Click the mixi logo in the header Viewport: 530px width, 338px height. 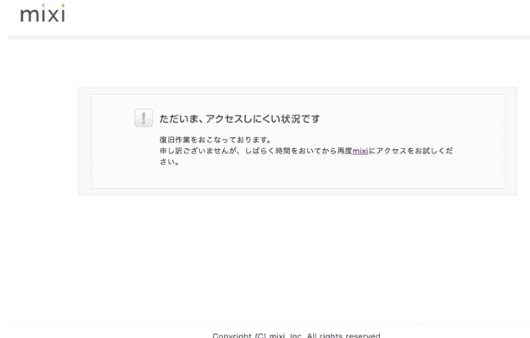coord(42,14)
